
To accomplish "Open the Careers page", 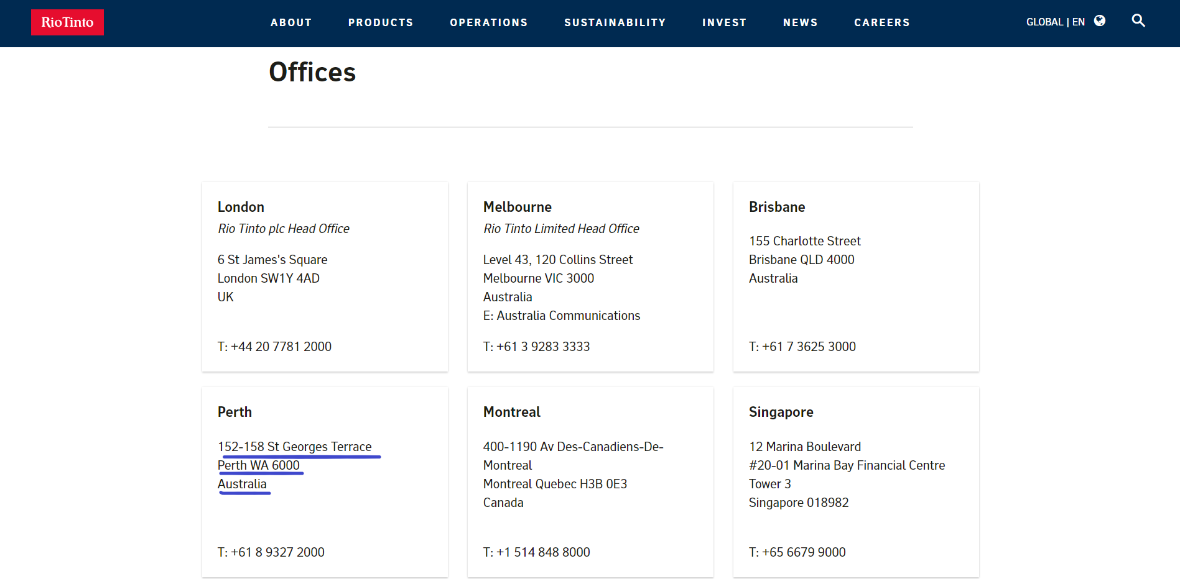I will pos(881,22).
